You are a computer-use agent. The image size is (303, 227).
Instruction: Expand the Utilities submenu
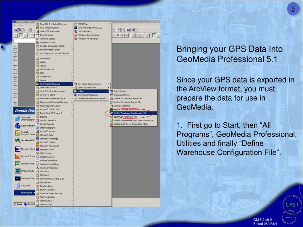pyautogui.click(x=92, y=91)
